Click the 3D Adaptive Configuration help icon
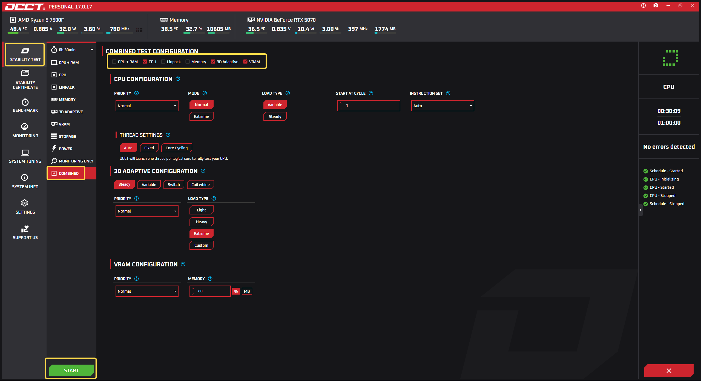The height and width of the screenshot is (381, 701). (x=203, y=171)
